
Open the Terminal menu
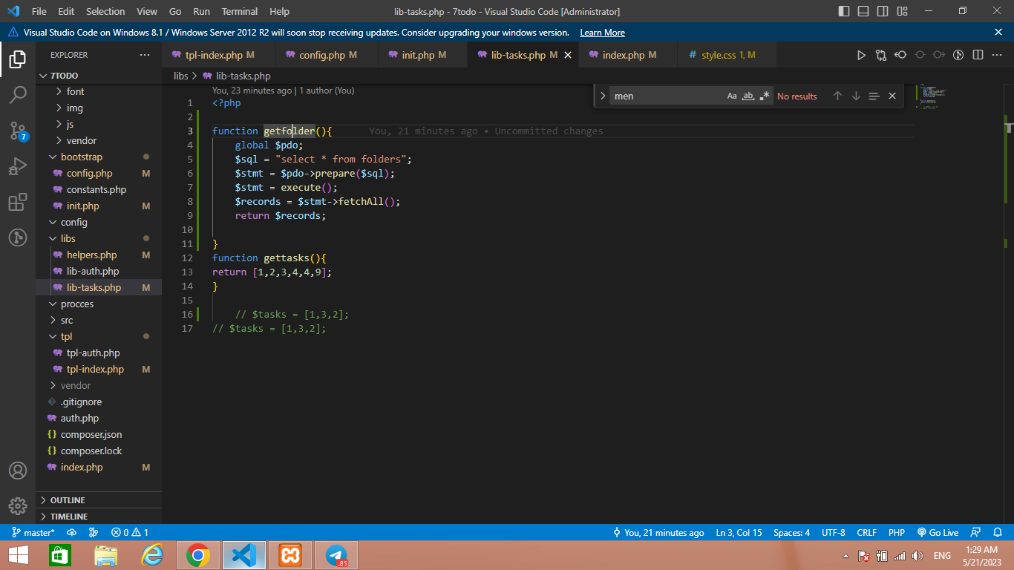tap(240, 11)
